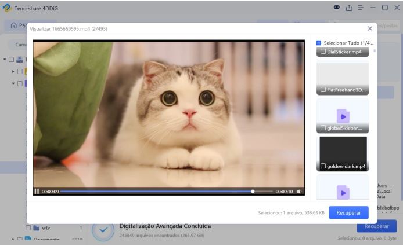Viewport: 403px width, 246px height.
Task: Pause the video with the pause icon
Action: tap(37, 191)
